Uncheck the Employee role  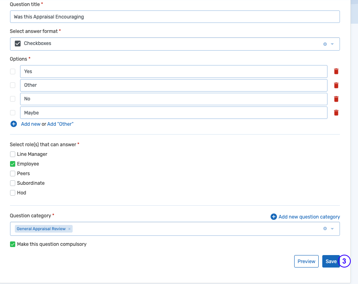click(12, 164)
